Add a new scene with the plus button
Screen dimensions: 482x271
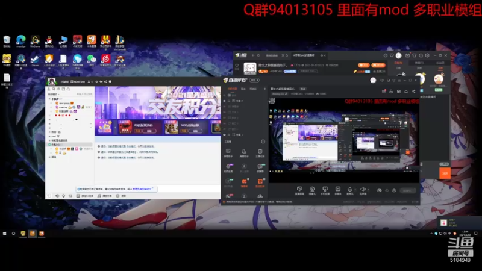(264, 89)
